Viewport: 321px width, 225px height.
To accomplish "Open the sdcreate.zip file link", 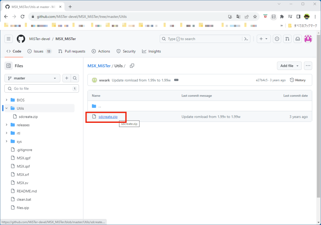I will coord(108,117).
